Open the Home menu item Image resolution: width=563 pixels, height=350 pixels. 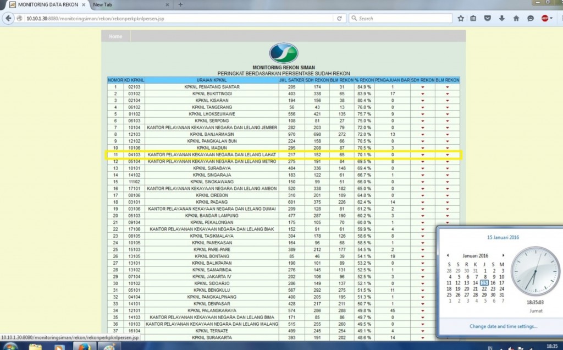point(115,36)
